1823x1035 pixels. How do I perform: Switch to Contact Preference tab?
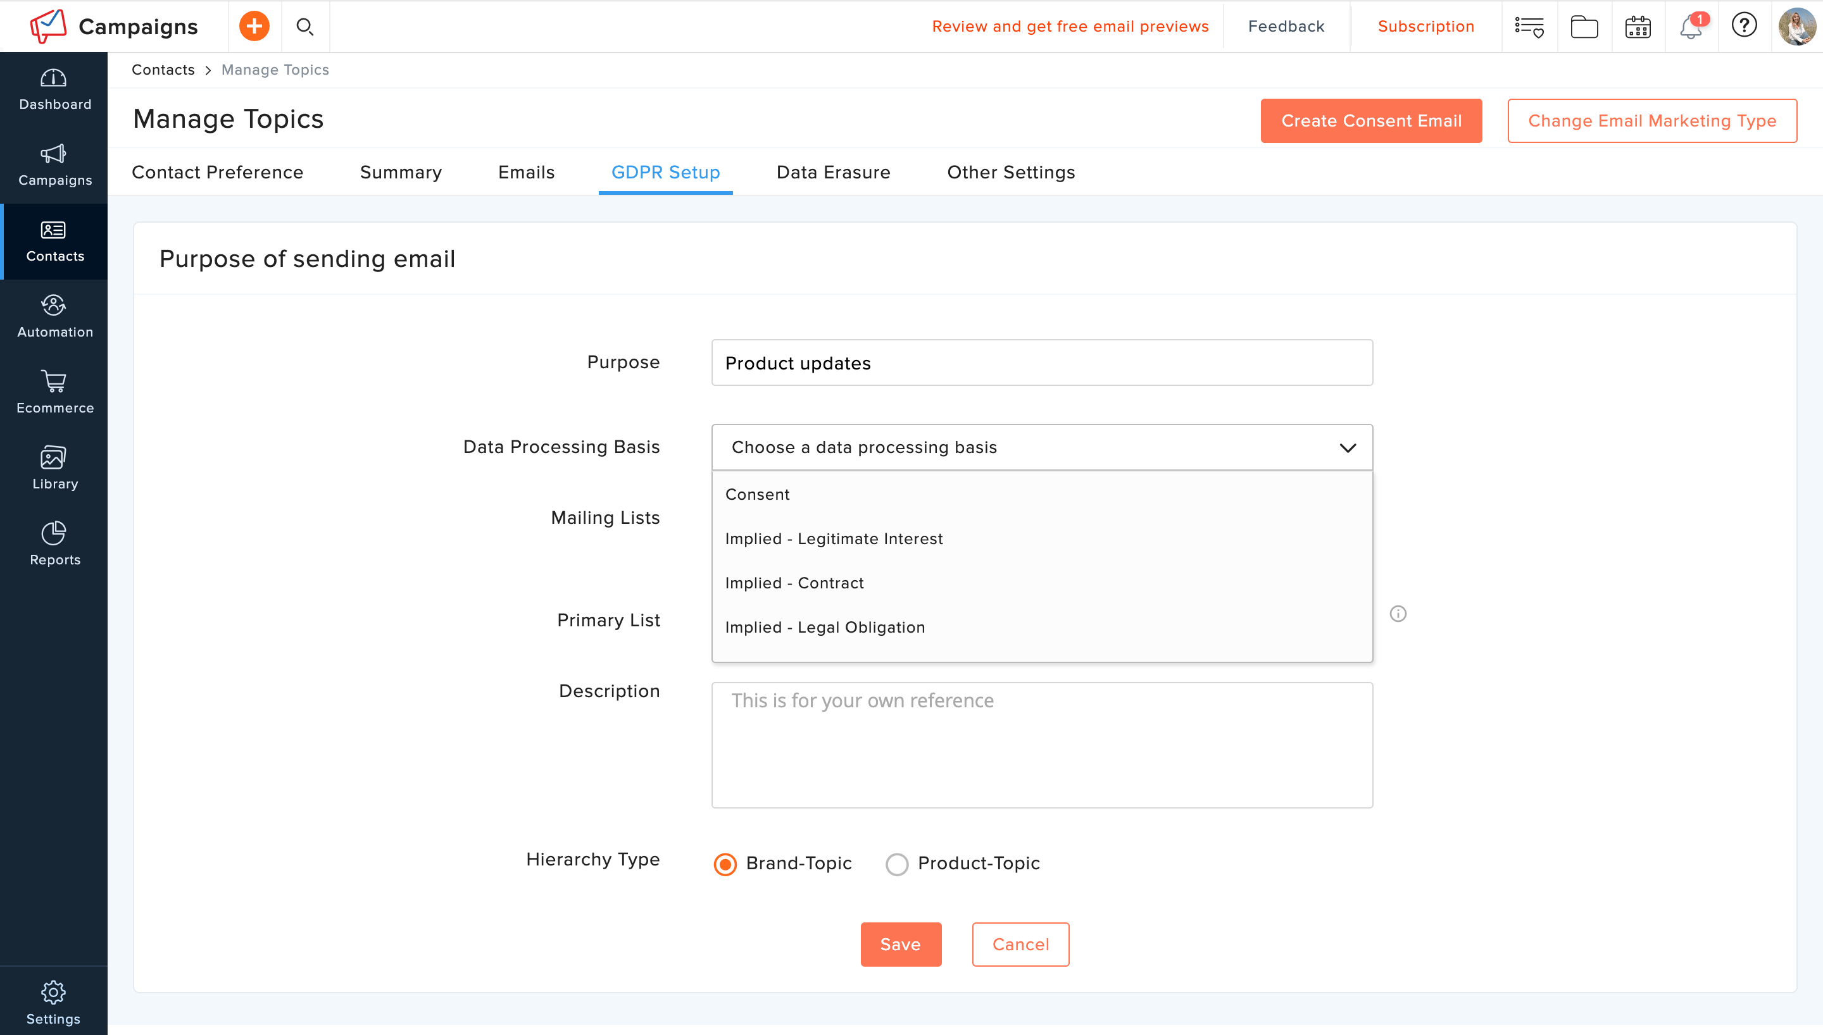click(218, 172)
